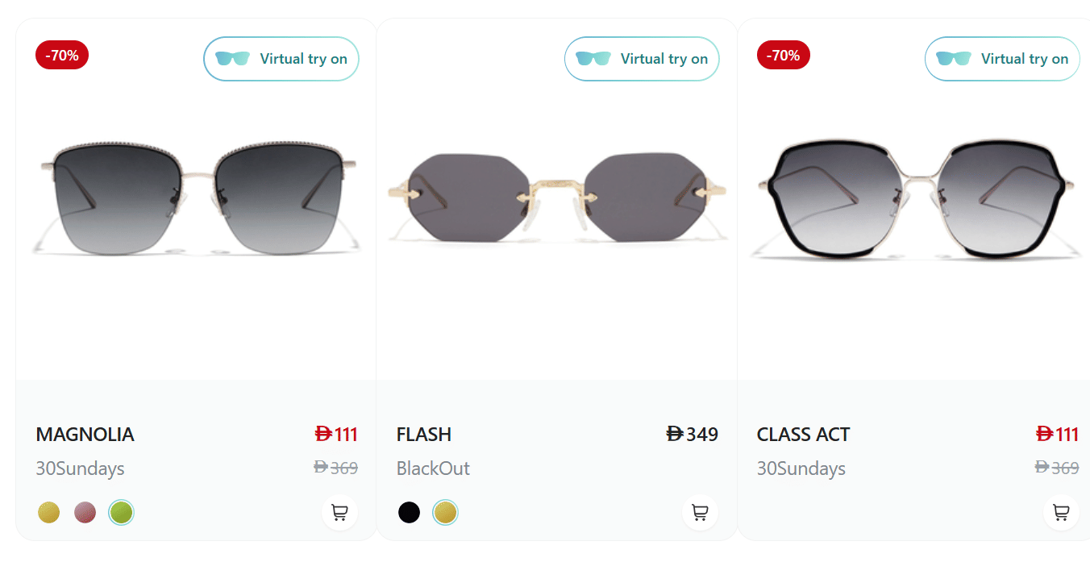Open the FLASH product title link
This screenshot has height=562, width=1090.
423,435
